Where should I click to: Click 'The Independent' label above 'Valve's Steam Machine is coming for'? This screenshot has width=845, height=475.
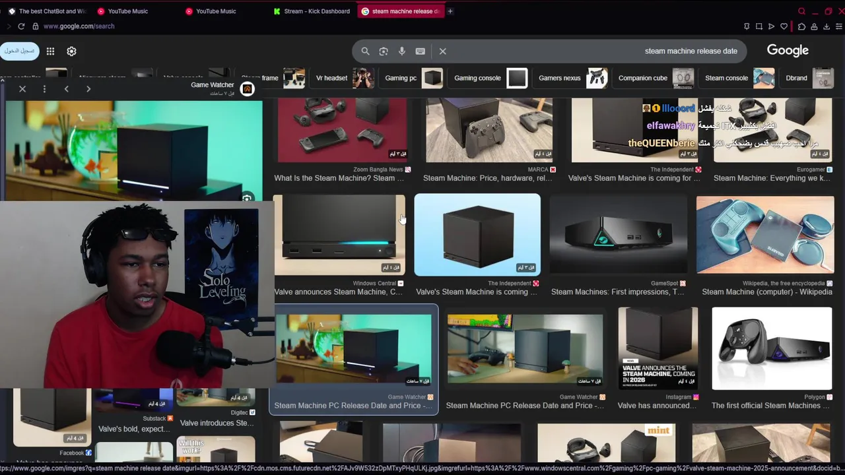[673, 170]
